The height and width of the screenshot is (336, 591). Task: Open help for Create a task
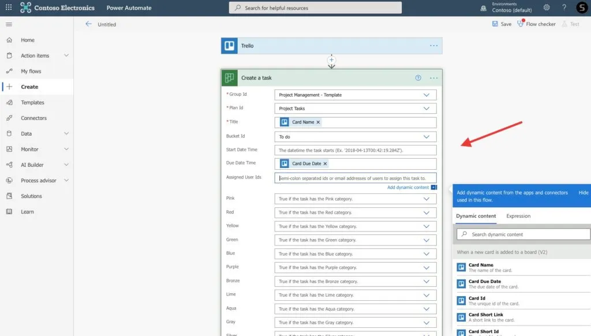tap(418, 78)
